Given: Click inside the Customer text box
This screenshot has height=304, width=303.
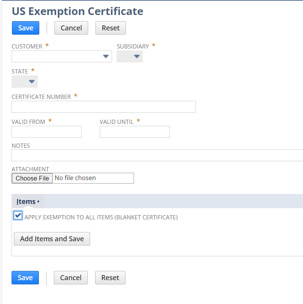Looking at the screenshot, I should tap(56, 57).
